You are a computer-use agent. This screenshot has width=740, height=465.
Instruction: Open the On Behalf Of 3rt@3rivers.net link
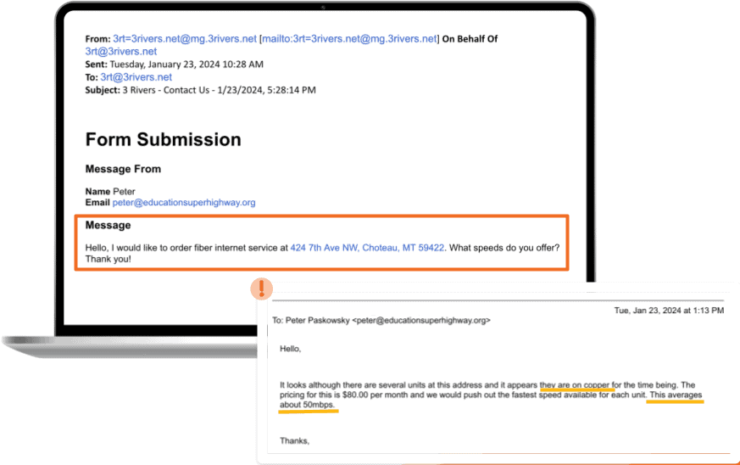click(121, 52)
